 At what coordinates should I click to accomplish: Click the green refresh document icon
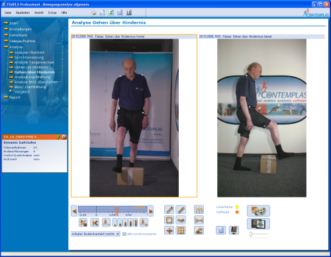111,13
